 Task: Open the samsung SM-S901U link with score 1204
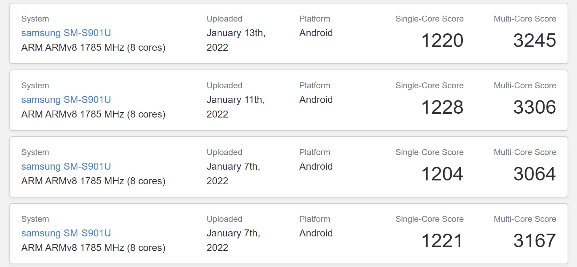click(x=66, y=167)
